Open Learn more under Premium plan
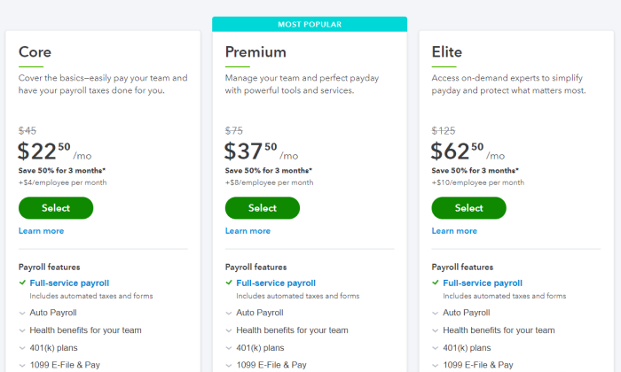The image size is (621, 372). point(248,231)
